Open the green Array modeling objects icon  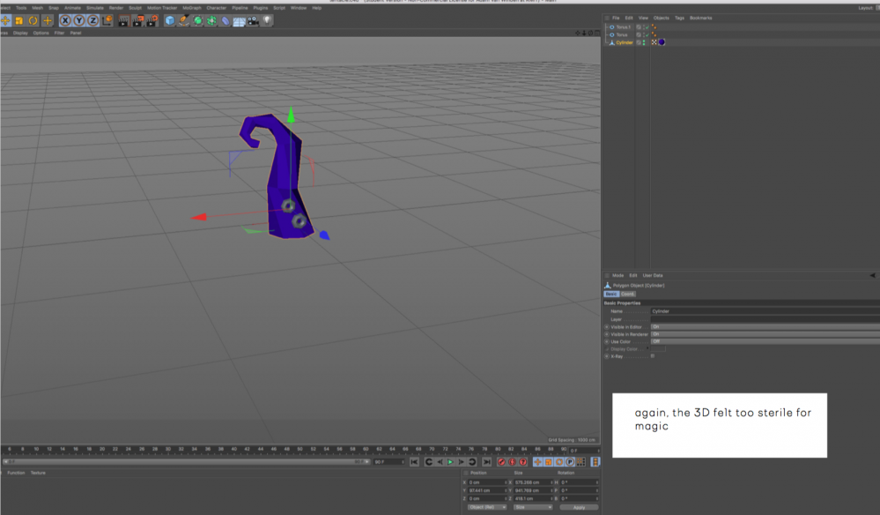coord(211,21)
